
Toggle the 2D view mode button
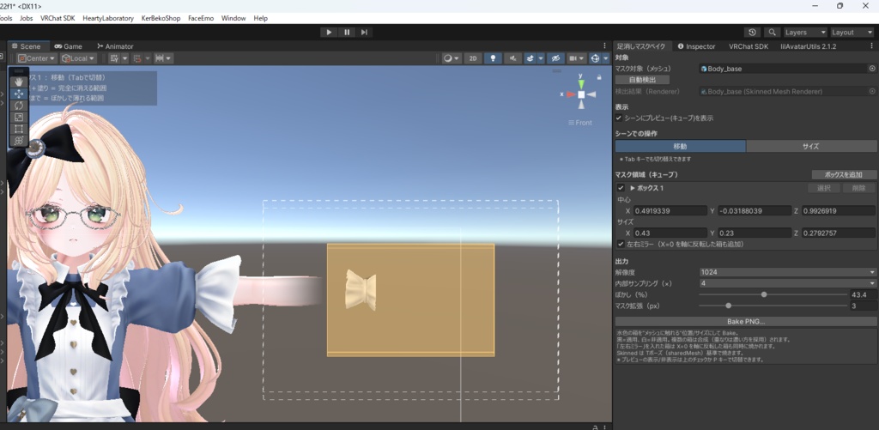click(x=473, y=58)
